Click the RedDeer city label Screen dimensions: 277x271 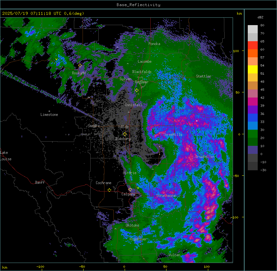coord(142,82)
